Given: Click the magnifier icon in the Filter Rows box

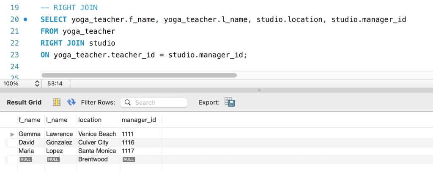Looking at the screenshot, I should 128,103.
